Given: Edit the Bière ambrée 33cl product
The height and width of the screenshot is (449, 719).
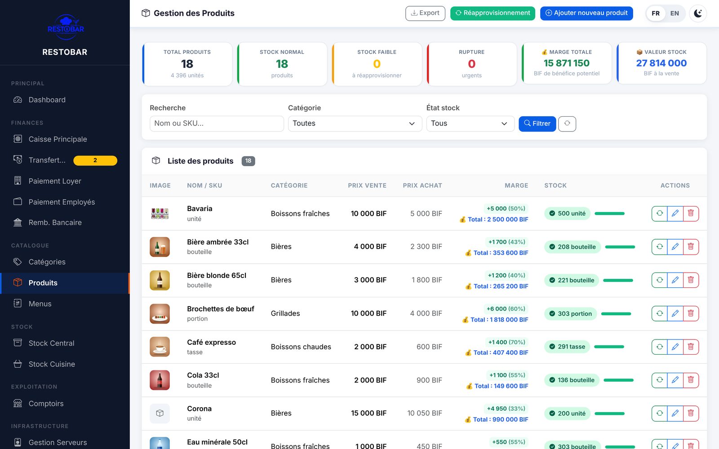Looking at the screenshot, I should click(x=675, y=247).
